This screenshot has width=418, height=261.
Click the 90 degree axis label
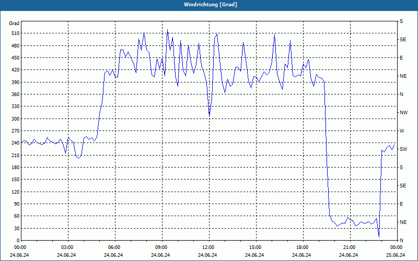16,204
